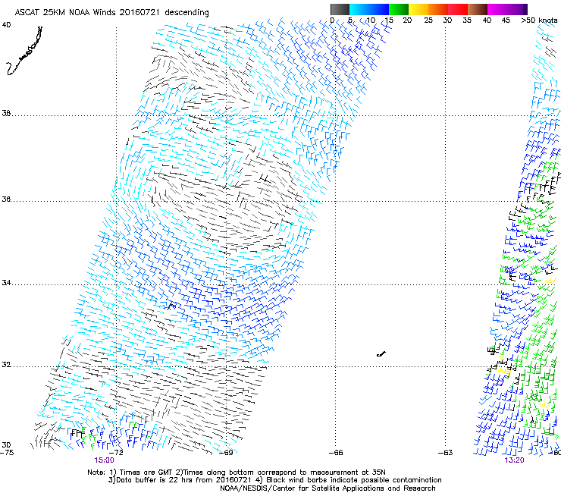
Task: Click longitude label -75
Action: (7, 453)
